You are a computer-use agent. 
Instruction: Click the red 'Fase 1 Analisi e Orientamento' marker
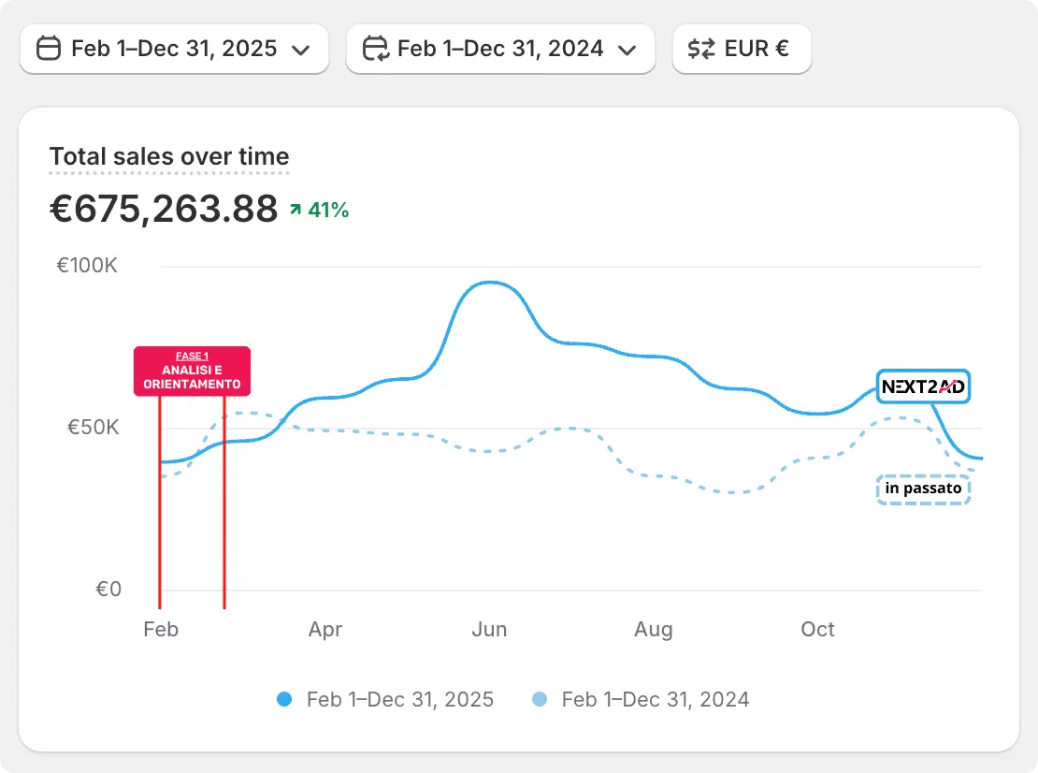(x=192, y=371)
